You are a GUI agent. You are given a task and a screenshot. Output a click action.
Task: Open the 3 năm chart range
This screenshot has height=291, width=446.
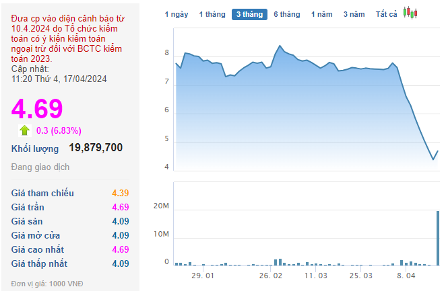coord(354,14)
